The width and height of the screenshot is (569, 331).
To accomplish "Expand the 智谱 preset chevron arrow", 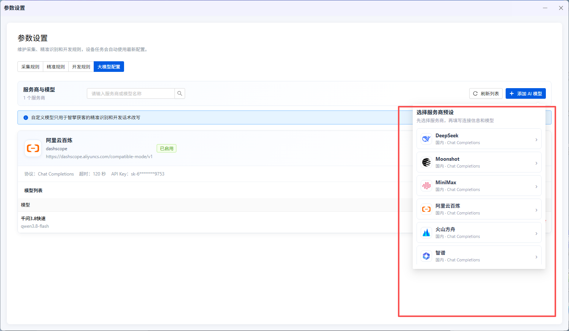I will click(x=536, y=257).
